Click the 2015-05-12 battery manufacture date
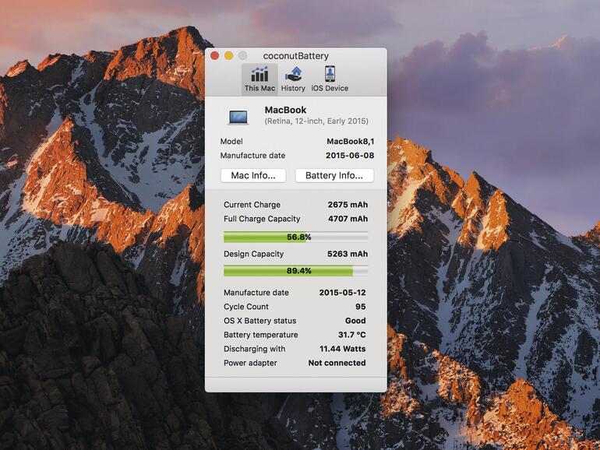Screen dimensions: 600x450 tap(343, 293)
